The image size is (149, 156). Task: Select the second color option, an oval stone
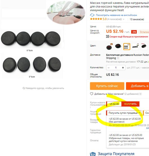coord(118,46)
